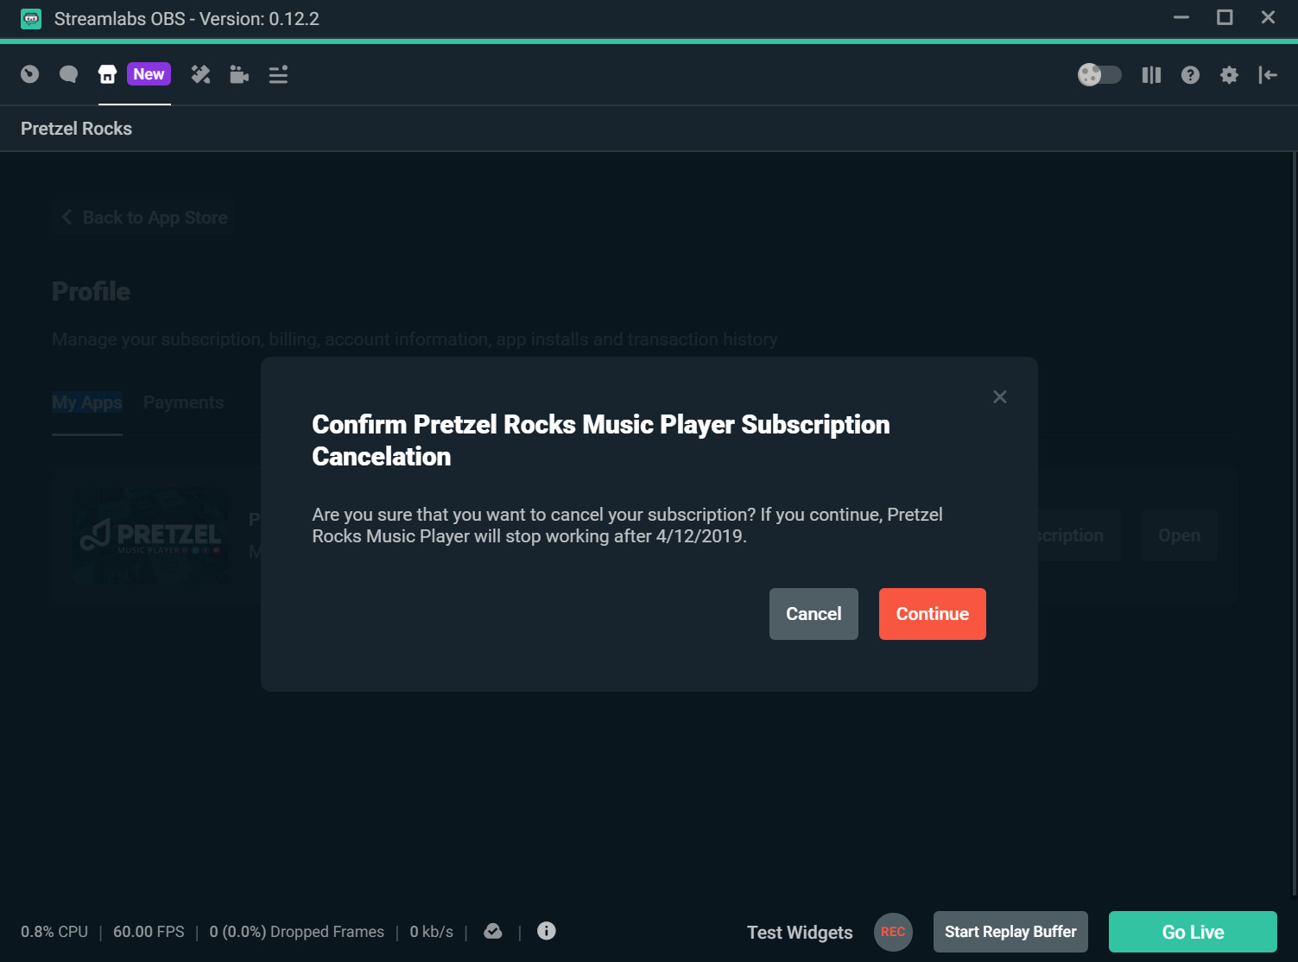The height and width of the screenshot is (962, 1298).
Task: Click the cloud status check icon
Action: pos(493,931)
